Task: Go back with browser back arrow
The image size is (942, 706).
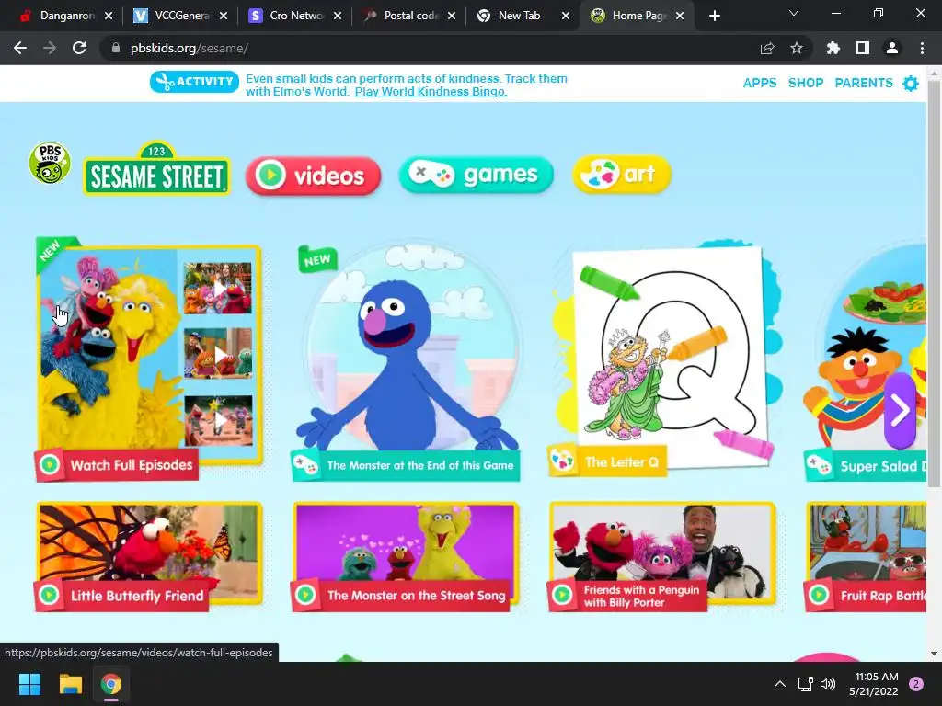Action: 20,48
